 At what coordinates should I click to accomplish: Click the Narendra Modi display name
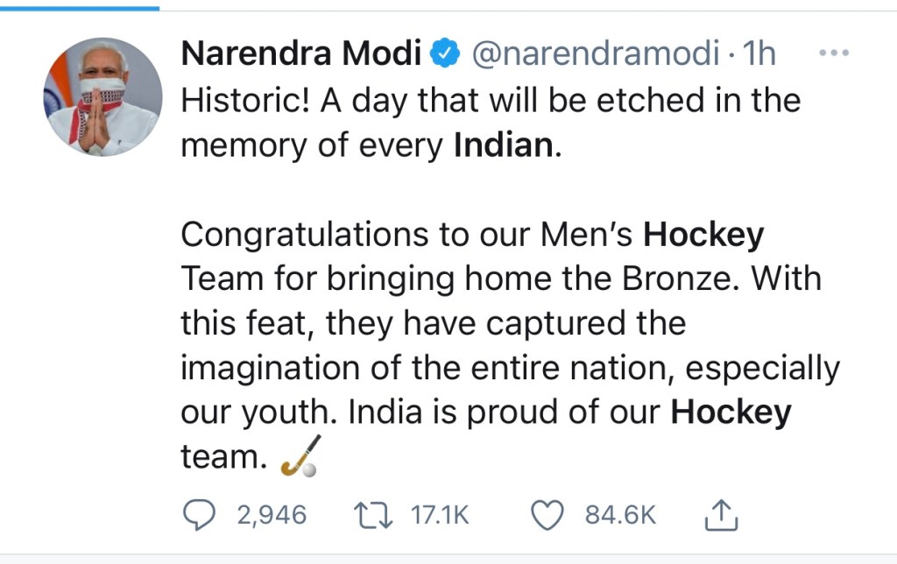(x=300, y=54)
